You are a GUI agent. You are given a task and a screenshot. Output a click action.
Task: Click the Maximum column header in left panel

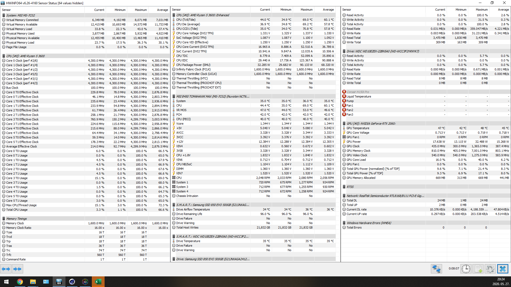(141, 10)
